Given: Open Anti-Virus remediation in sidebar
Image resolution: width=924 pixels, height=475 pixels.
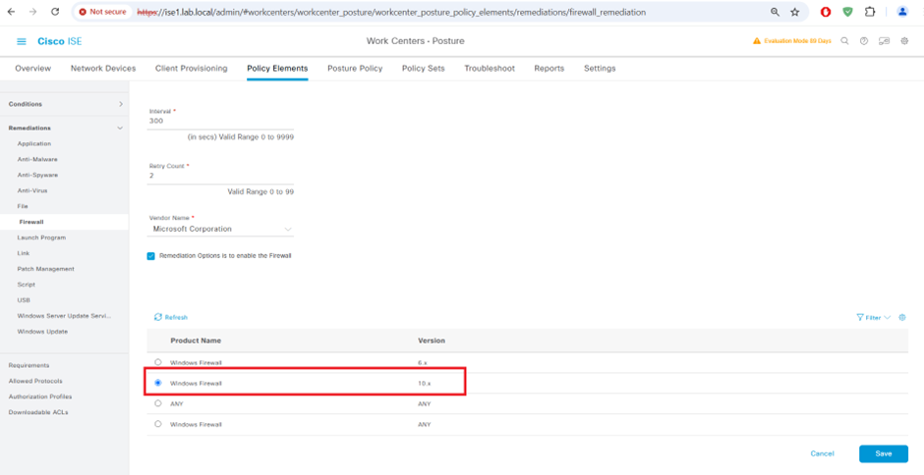Looking at the screenshot, I should point(32,190).
